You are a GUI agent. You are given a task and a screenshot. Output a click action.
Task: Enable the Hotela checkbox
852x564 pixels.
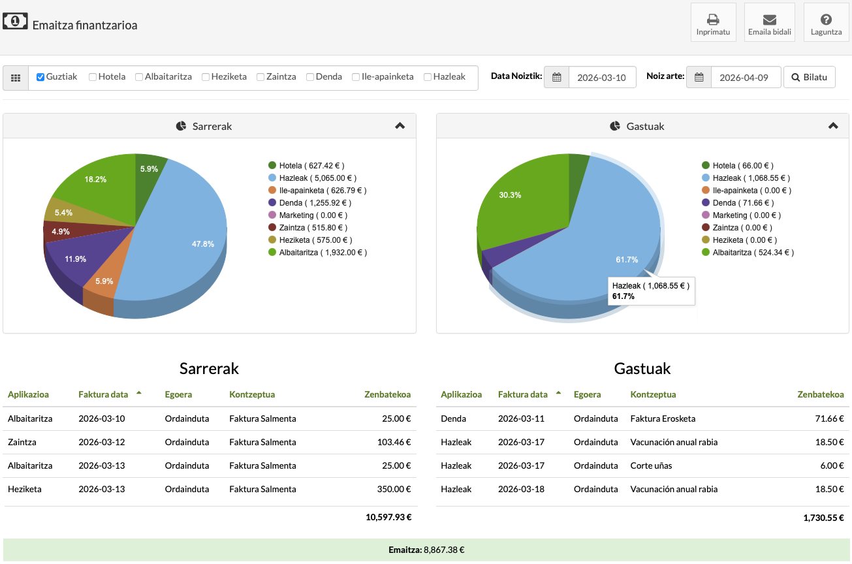click(93, 77)
